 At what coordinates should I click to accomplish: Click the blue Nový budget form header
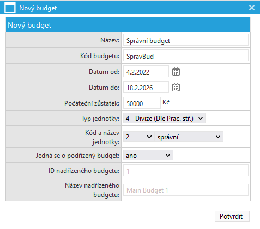pos(128,25)
